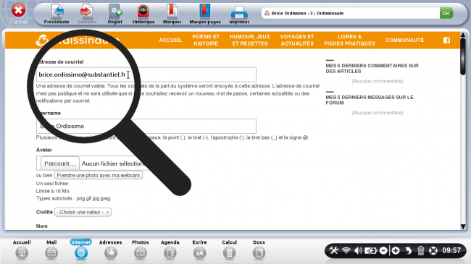Click the page scrollbar down arrow

tap(463, 226)
